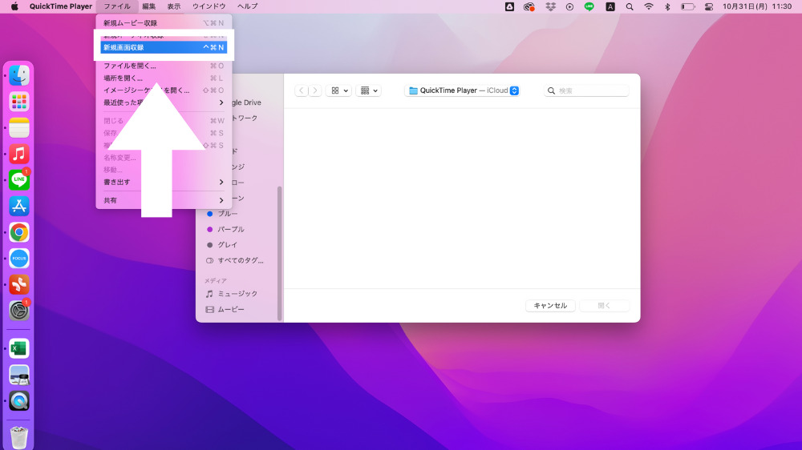Image resolution: width=802 pixels, height=450 pixels.
Task: Go back in the file dialog
Action: 302,90
